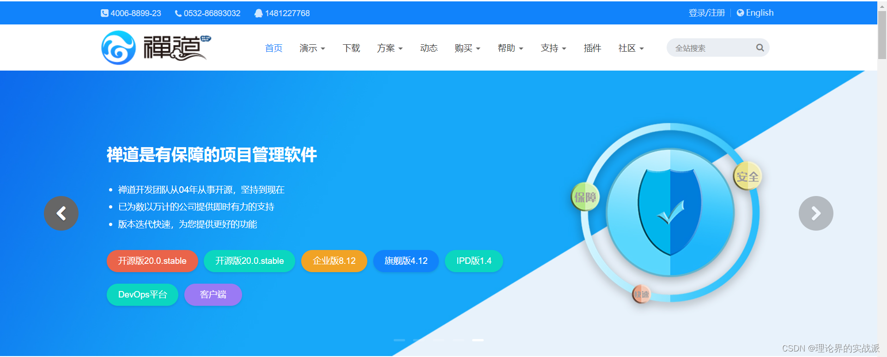Select the first carousel indicator dash

[x=399, y=340]
